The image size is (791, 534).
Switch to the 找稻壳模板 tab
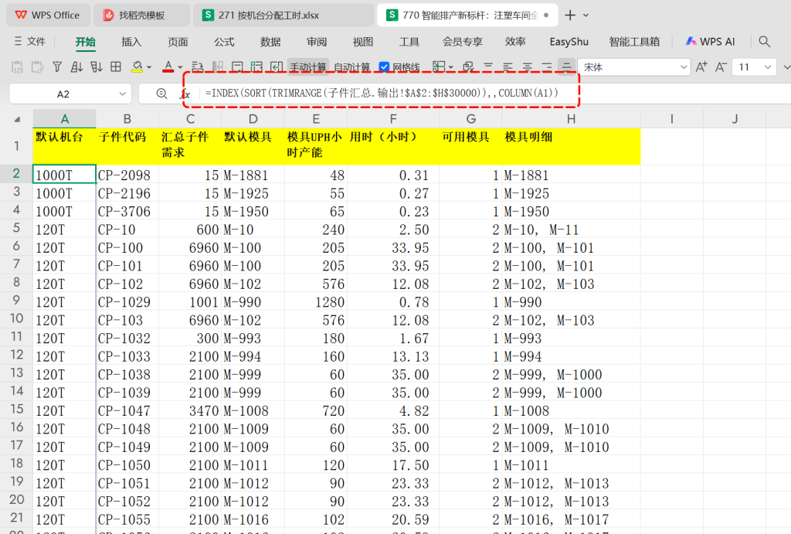tap(142, 15)
